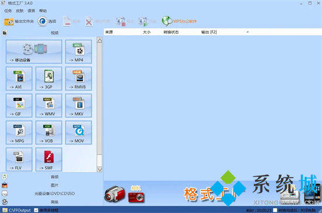Click the Format Factory app icon in title bar
This screenshot has width=322, height=213.
[4, 3]
